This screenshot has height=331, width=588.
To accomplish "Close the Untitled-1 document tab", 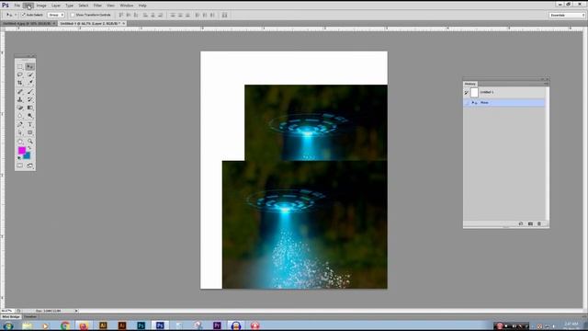I will pos(124,23).
